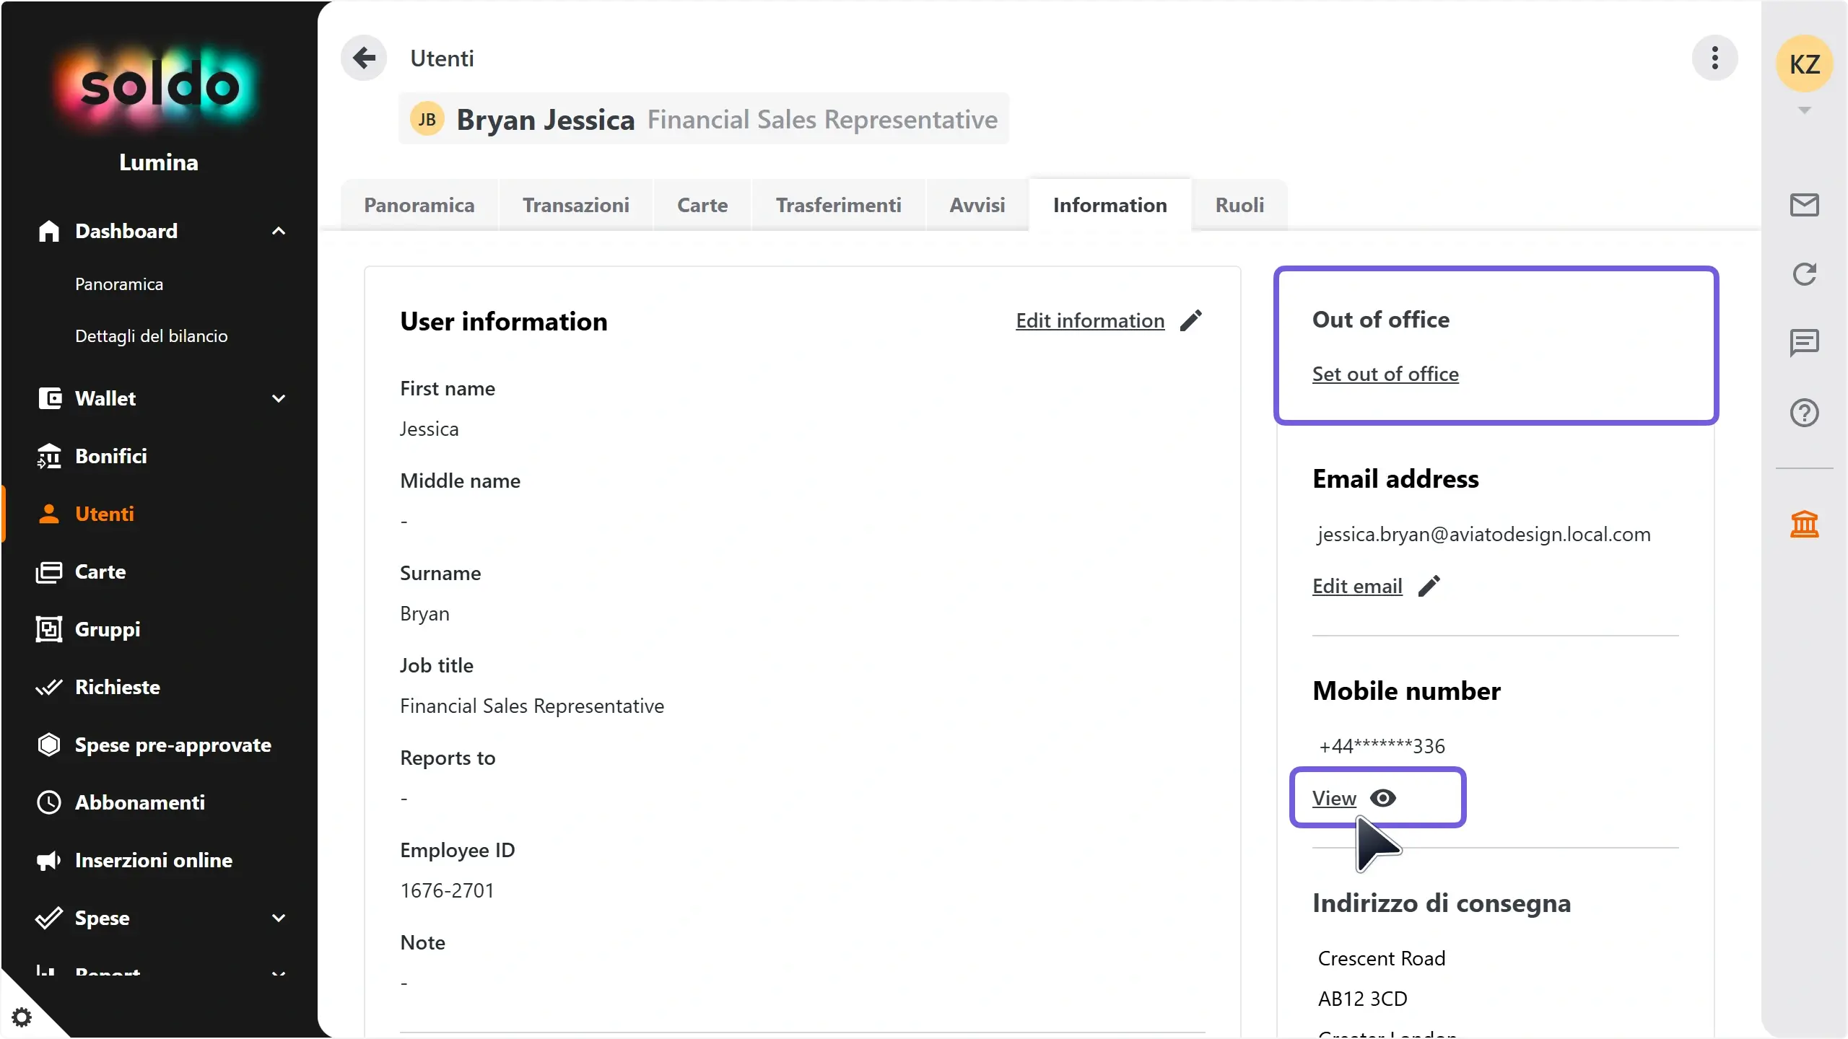Click the JB avatar badge

427,119
